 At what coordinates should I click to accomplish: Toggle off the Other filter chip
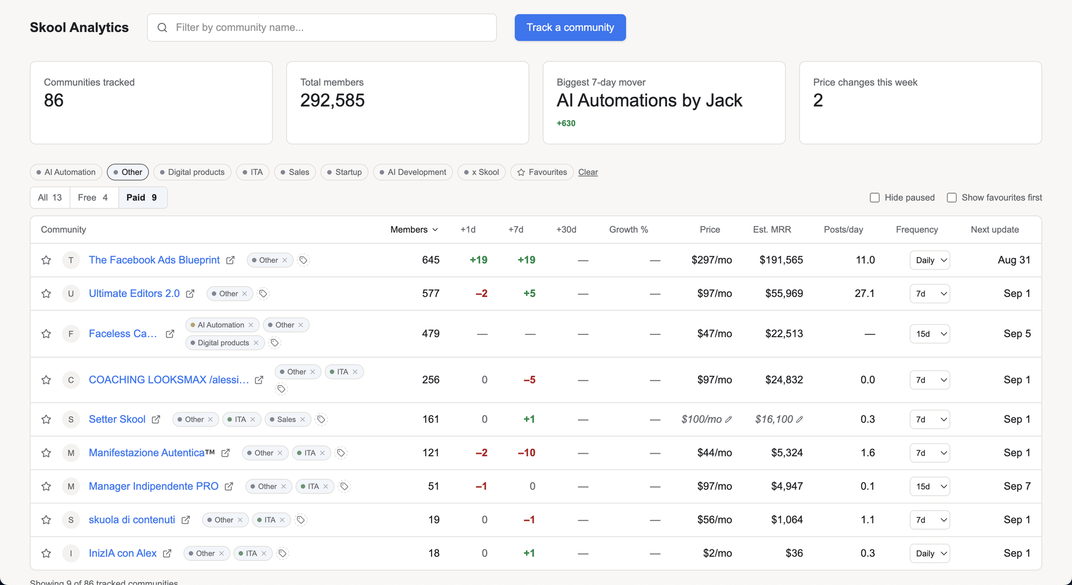click(x=128, y=172)
